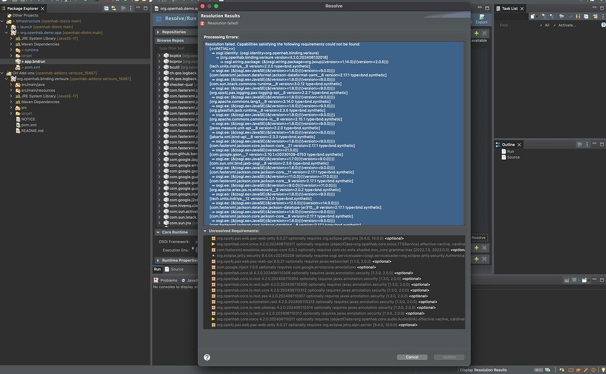Expand the Repositories section
This screenshot has width=606, height=374.
(x=159, y=31)
